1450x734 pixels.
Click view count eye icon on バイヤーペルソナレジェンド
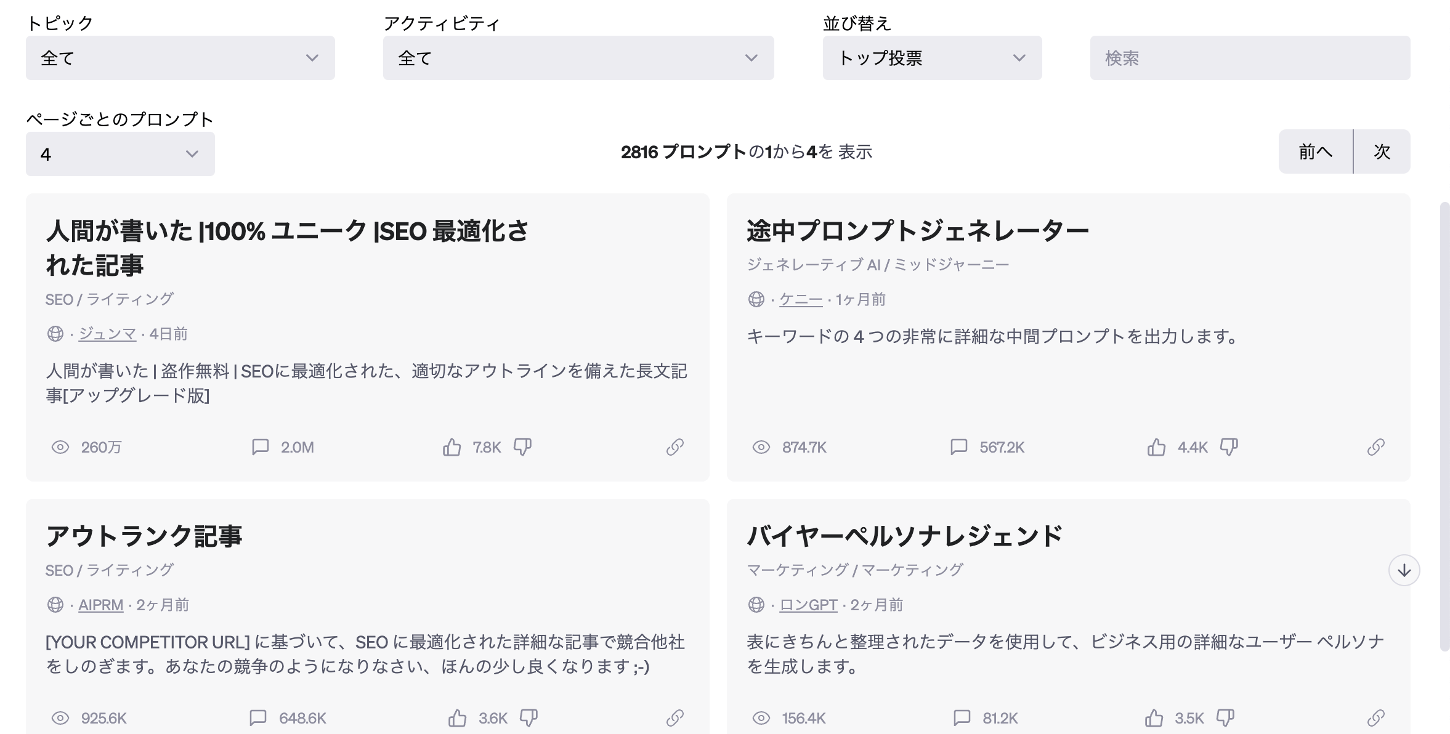click(764, 718)
